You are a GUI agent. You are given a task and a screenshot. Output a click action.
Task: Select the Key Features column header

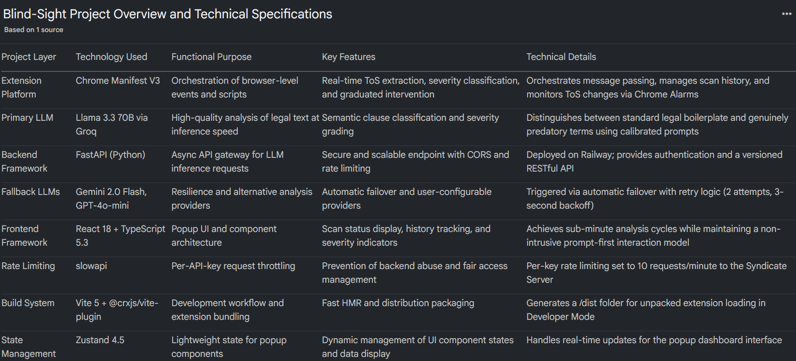(x=349, y=57)
